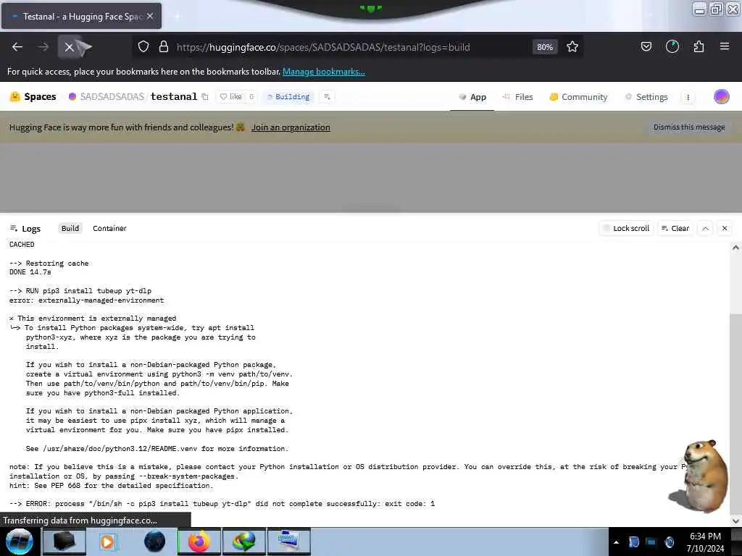Stop loading the page with X button

69,47
